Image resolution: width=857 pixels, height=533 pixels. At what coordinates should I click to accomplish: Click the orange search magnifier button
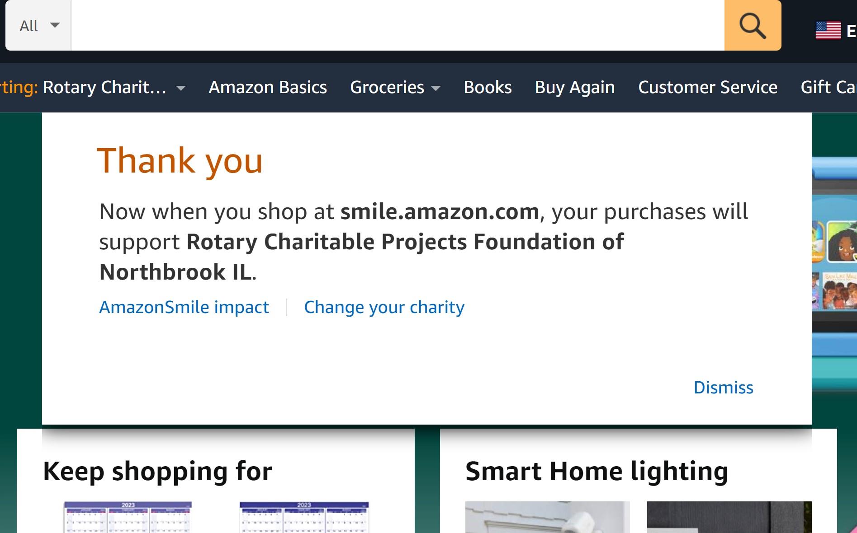[753, 25]
